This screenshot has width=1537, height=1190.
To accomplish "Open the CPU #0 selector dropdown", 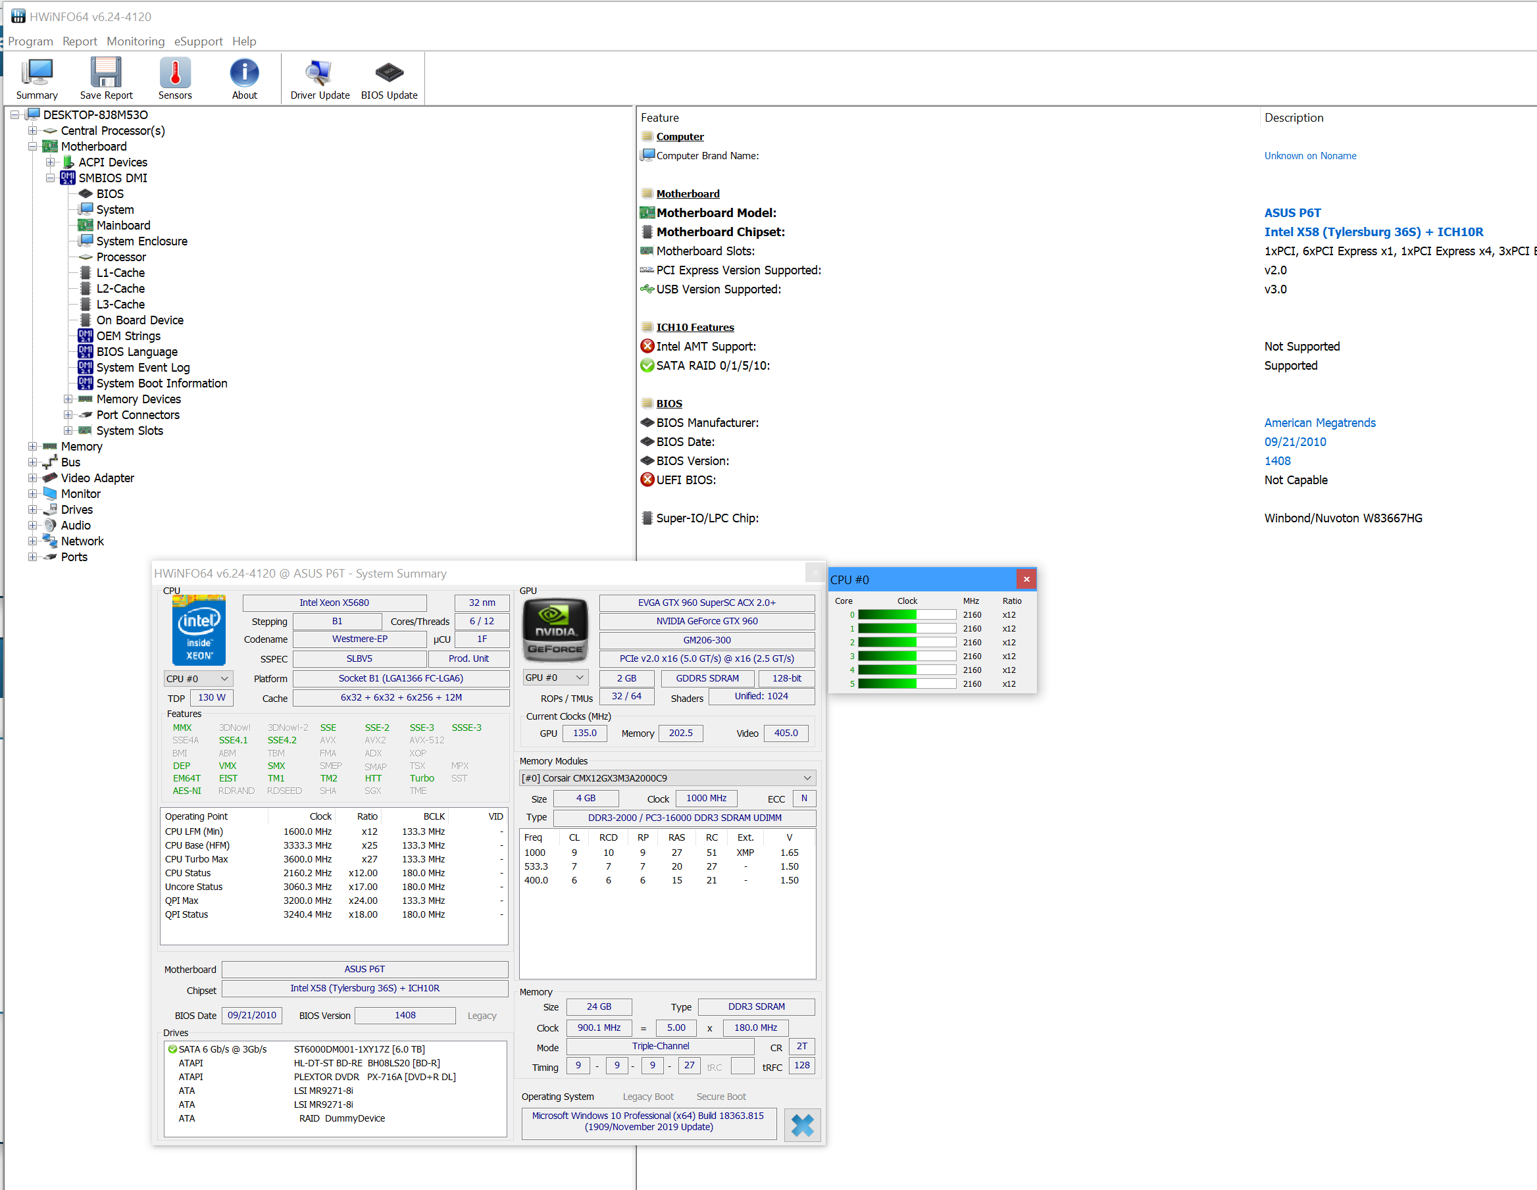I will [198, 678].
